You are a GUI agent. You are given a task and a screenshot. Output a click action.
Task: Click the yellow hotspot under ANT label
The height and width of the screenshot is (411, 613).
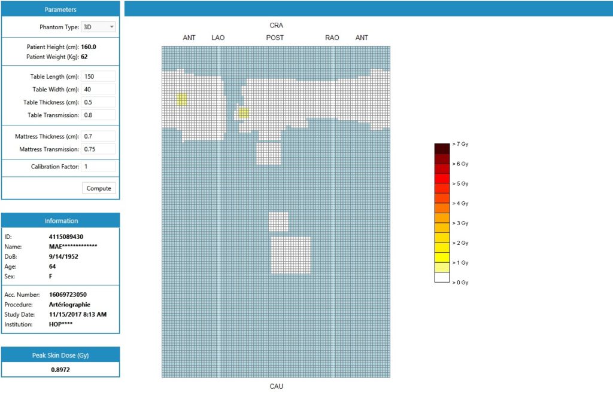click(x=182, y=100)
